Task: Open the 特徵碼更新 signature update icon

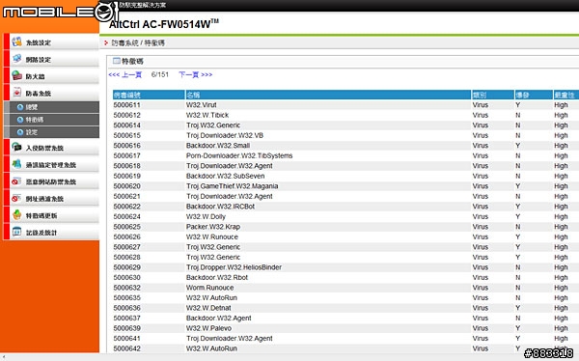Action: (16, 215)
